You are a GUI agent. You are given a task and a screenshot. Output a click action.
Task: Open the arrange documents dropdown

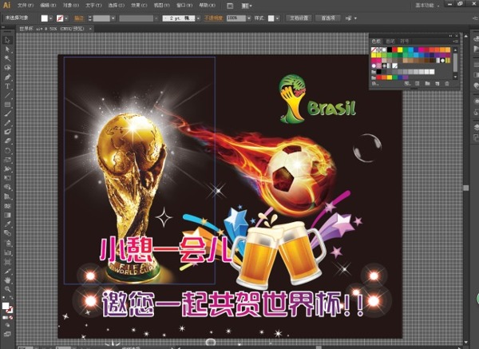[x=247, y=6]
